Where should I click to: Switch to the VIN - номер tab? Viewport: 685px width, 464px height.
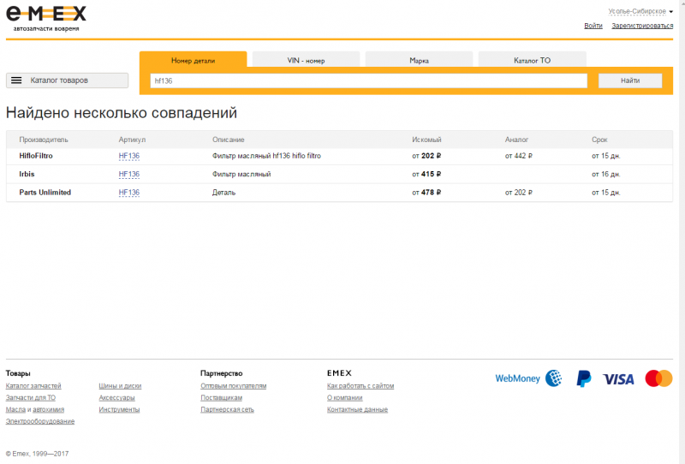[x=306, y=61]
